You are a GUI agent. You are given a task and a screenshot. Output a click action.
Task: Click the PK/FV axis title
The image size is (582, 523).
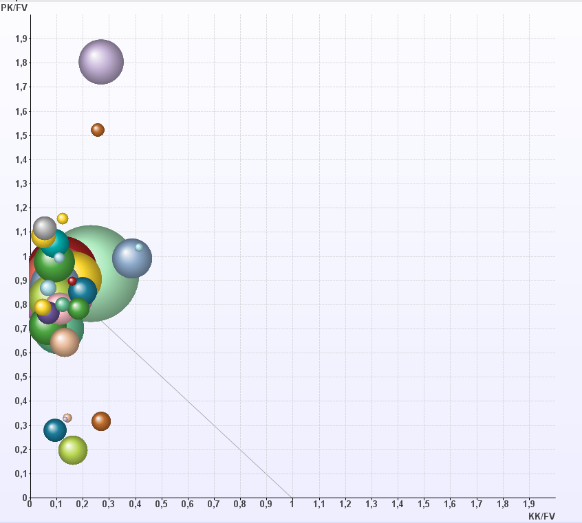tap(14, 8)
